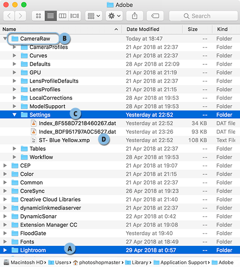Click the 'Today at 18:47' date
240x267 pixels.
click(144, 38)
